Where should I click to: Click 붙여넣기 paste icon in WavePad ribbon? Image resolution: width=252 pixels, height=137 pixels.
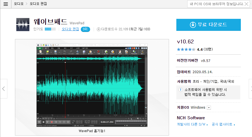pyautogui.click(x=90, y=52)
